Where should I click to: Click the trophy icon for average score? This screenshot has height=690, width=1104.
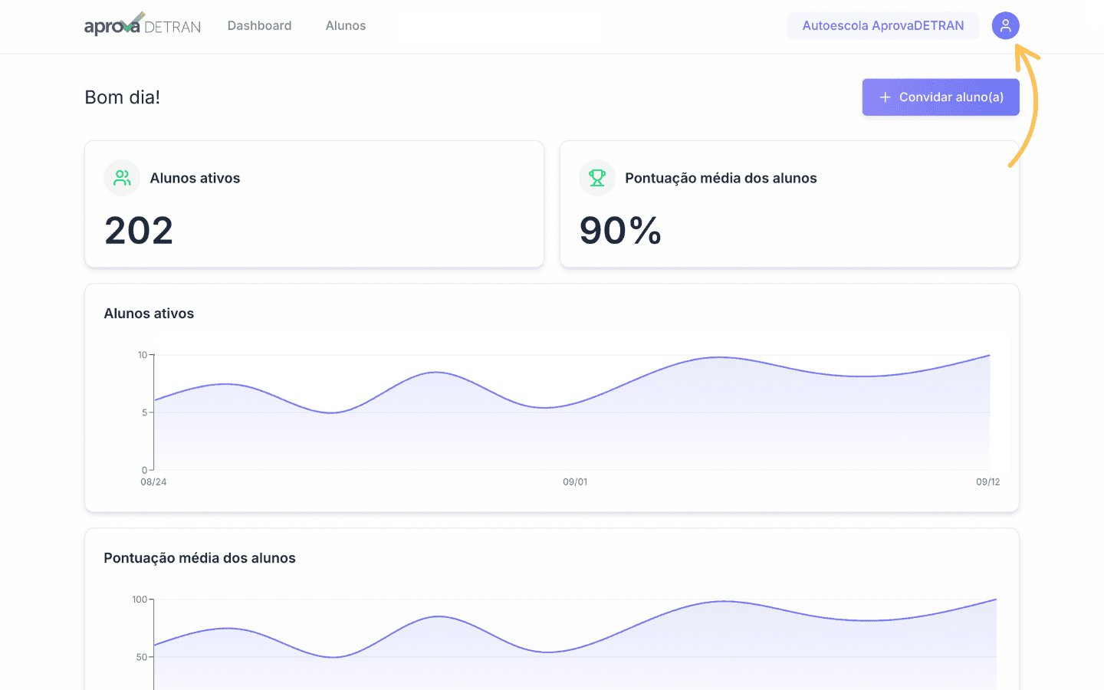pos(597,178)
